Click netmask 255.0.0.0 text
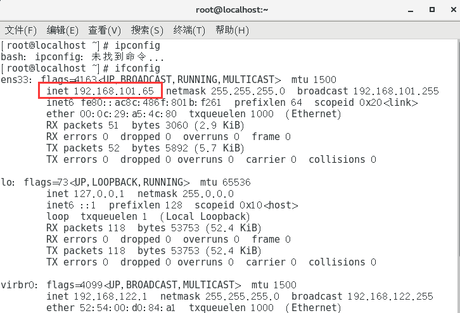 pyautogui.click(x=186, y=194)
